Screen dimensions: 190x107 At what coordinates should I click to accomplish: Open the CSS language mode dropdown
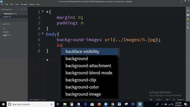coord(168,100)
